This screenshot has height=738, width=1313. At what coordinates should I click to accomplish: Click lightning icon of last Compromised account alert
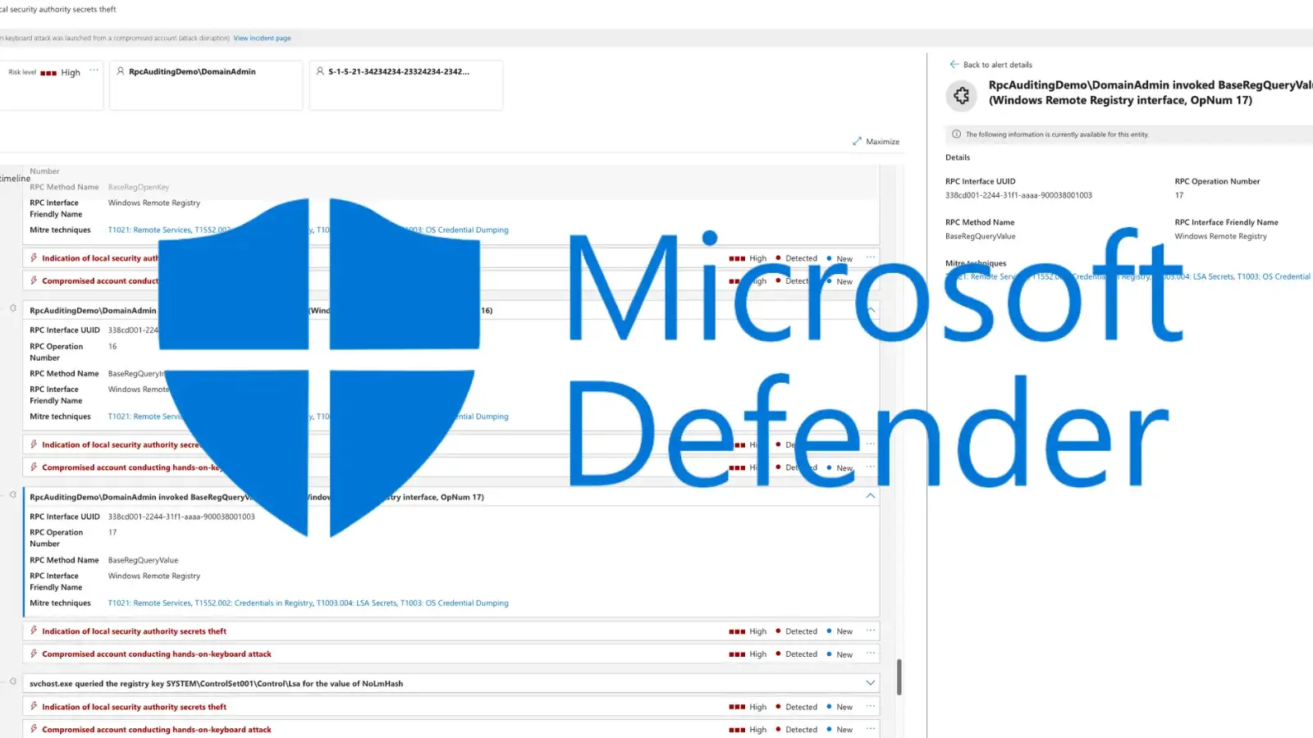click(x=34, y=729)
